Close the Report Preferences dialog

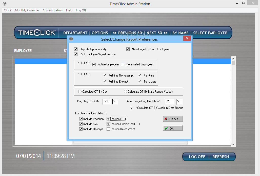[187, 38]
